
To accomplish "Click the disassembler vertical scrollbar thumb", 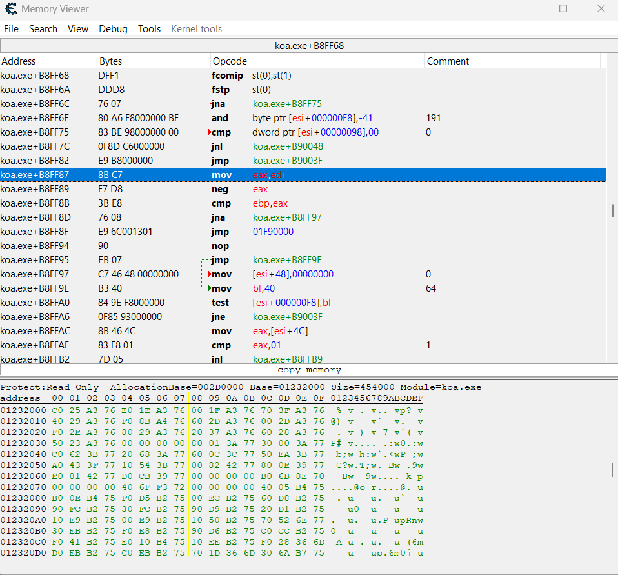I will 613,210.
